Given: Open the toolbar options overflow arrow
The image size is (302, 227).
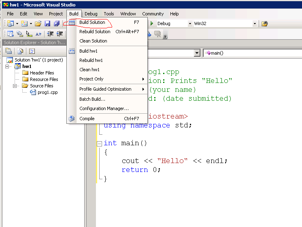Looking at the screenshot, I should click(165, 36).
